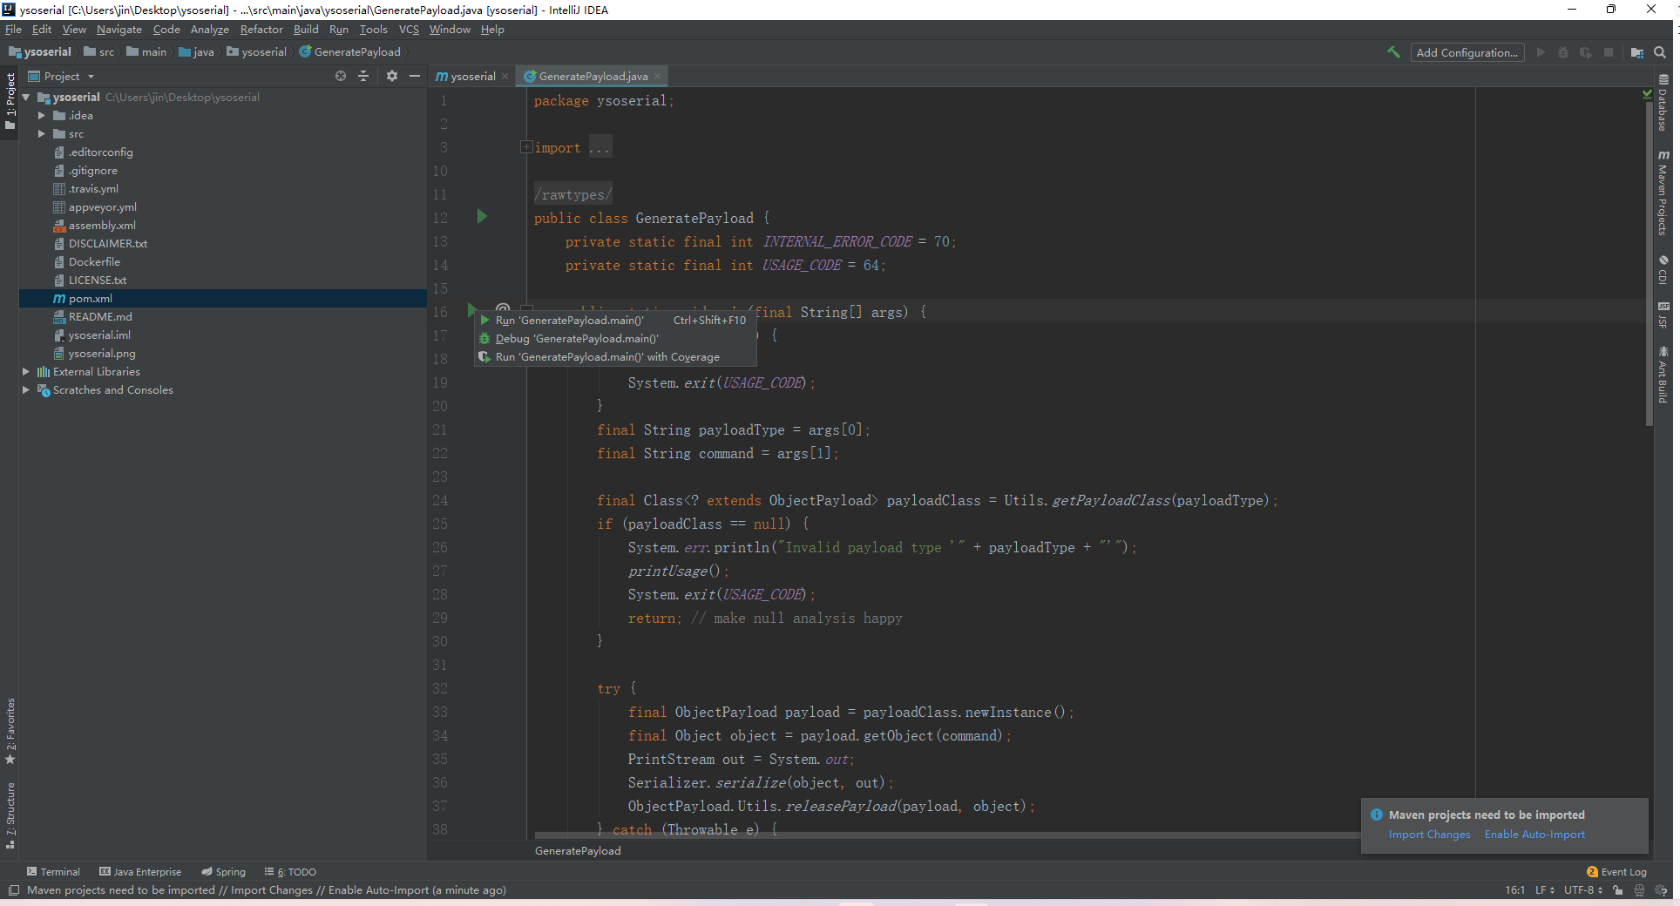The image size is (1680, 906).
Task: Click the Hector inspector icon in status bar
Action: click(x=1639, y=890)
